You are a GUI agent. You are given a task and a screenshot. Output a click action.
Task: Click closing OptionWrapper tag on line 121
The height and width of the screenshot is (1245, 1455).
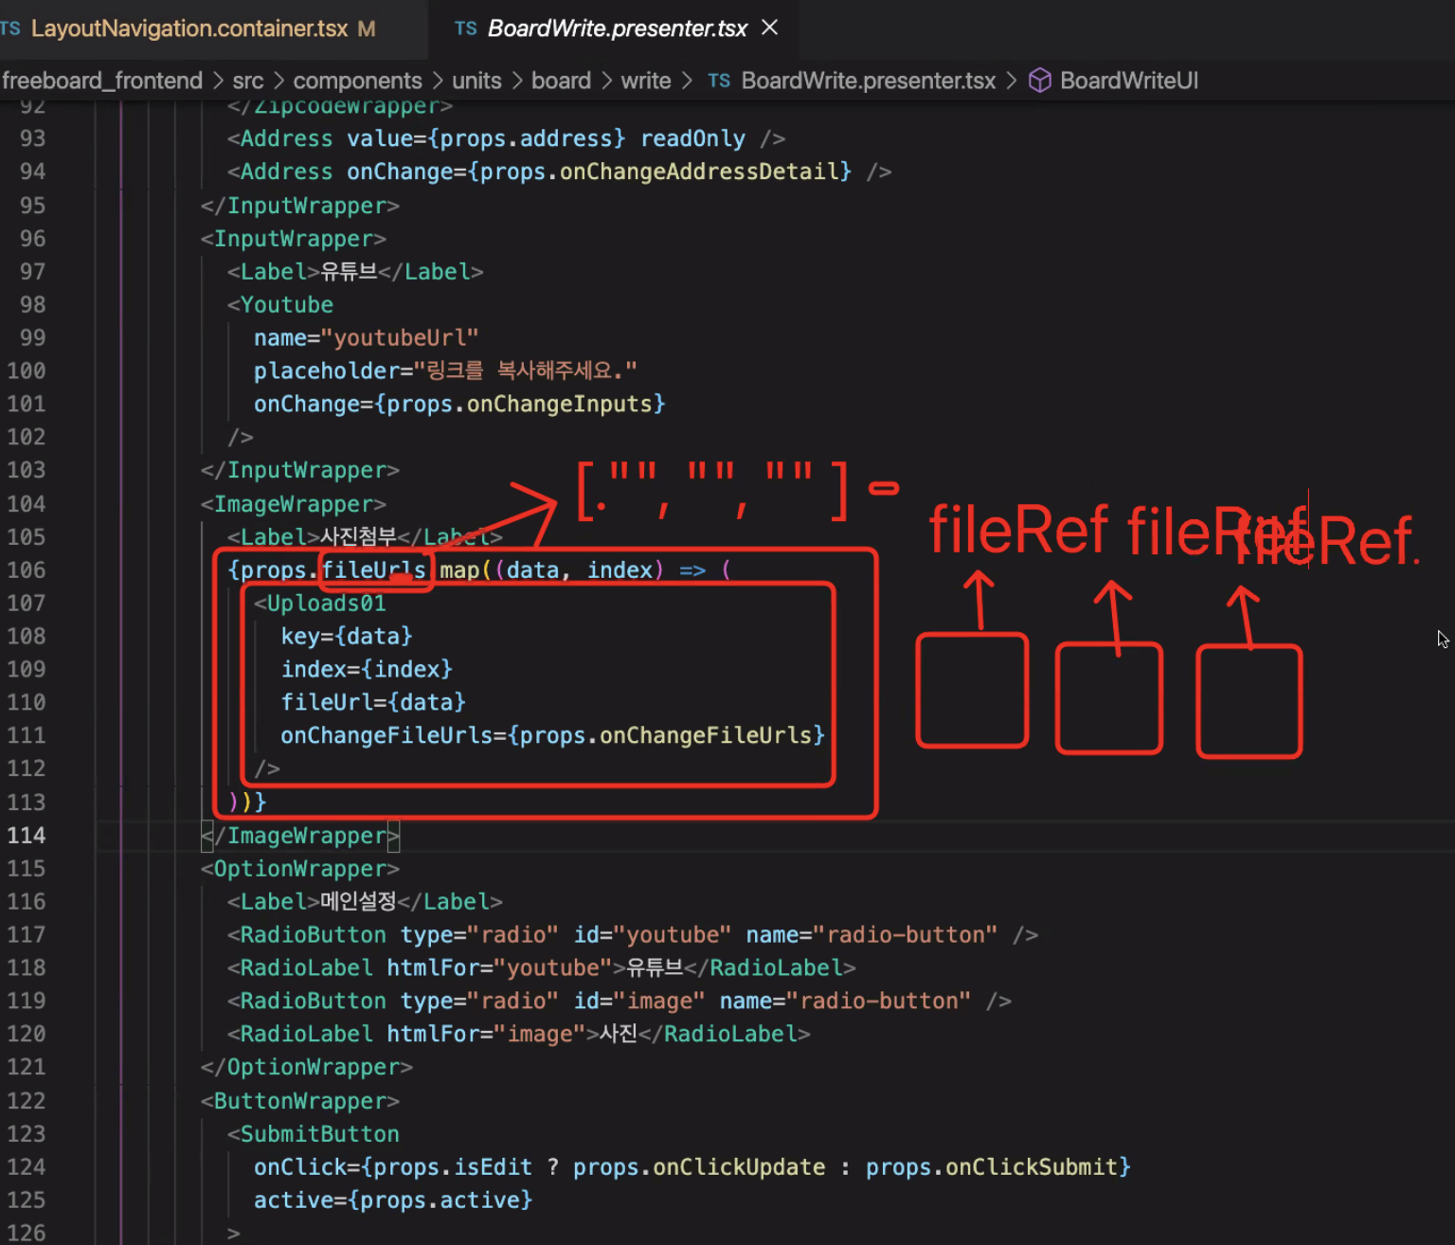pos(307,1067)
